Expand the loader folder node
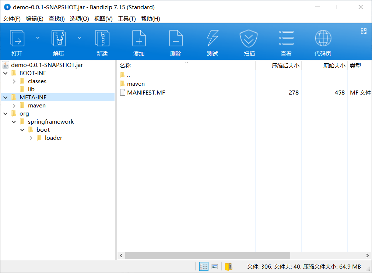 [x=31, y=138]
